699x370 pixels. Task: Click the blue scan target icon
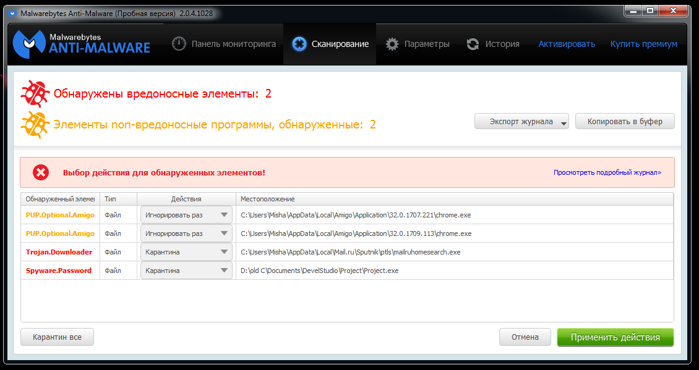[299, 44]
